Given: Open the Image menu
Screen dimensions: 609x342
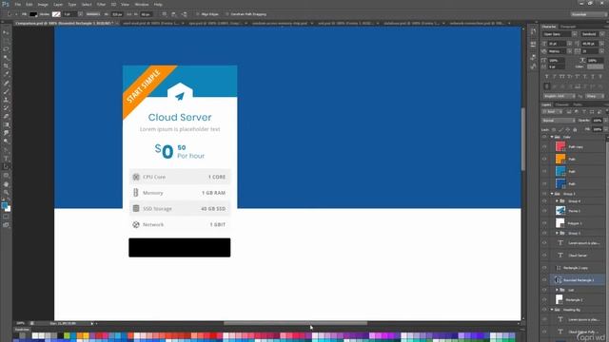Looking at the screenshot, I should pyautogui.click(x=43, y=4).
